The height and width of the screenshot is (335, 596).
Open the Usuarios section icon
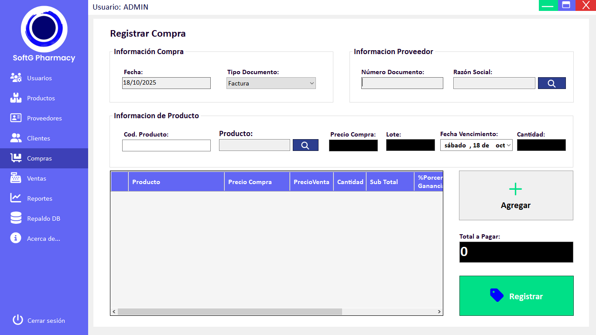pos(16,78)
